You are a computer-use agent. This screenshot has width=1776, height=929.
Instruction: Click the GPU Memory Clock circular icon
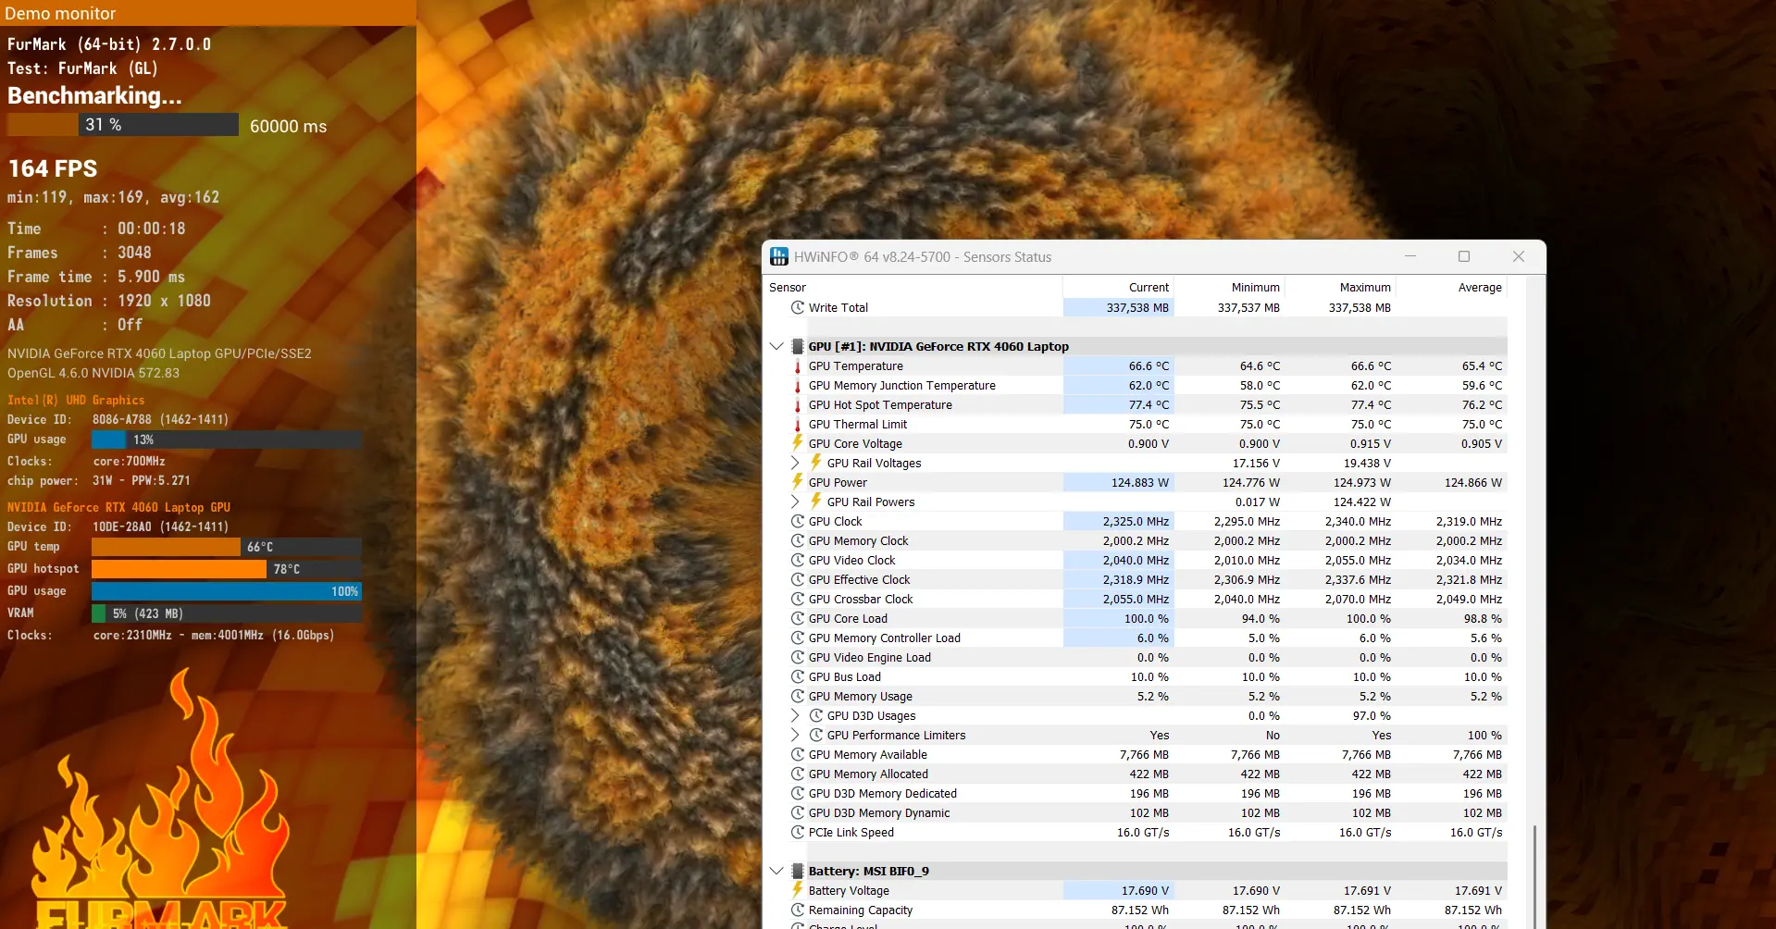pyautogui.click(x=797, y=540)
